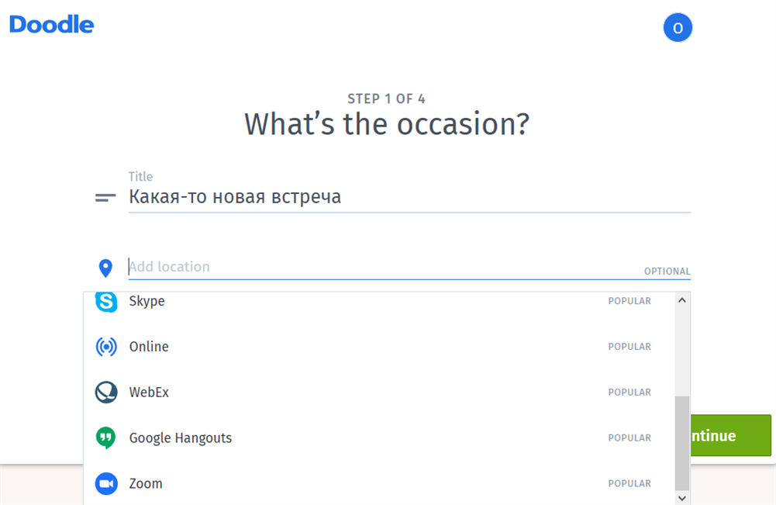Click the POPULAR tag on the Zoom row

[x=629, y=484]
